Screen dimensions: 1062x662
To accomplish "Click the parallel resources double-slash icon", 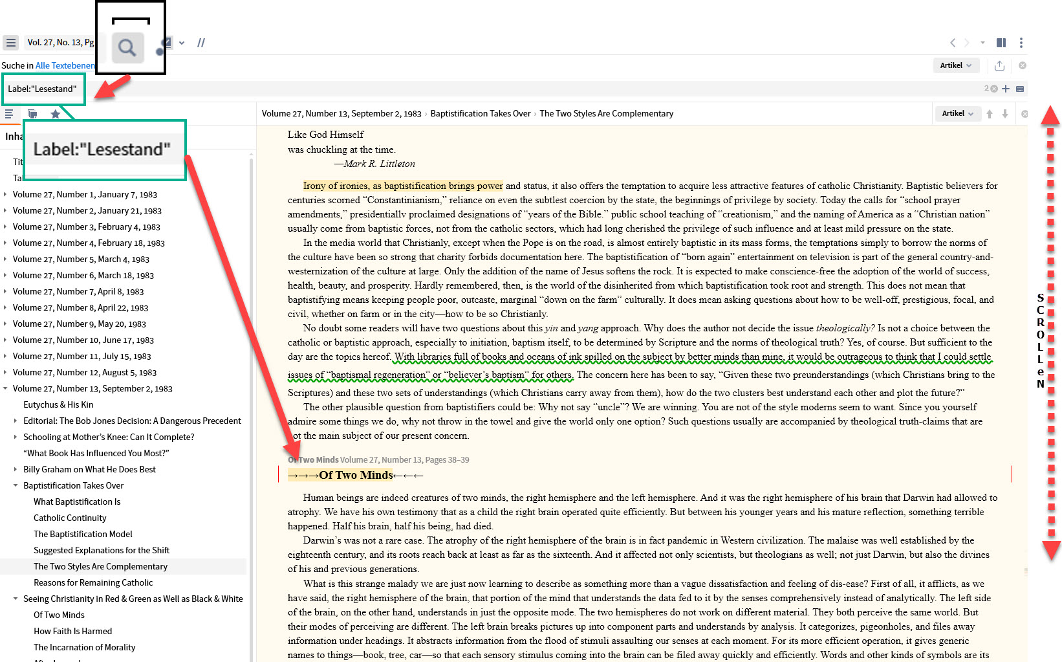I will tap(201, 43).
